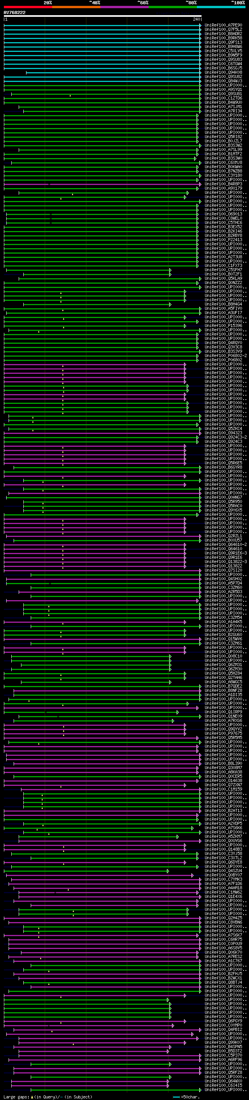Viewport: 249px width, 1100px height.
Task: Follow the UniRef100_C8WEL0 link
Action: pos(223,218)
